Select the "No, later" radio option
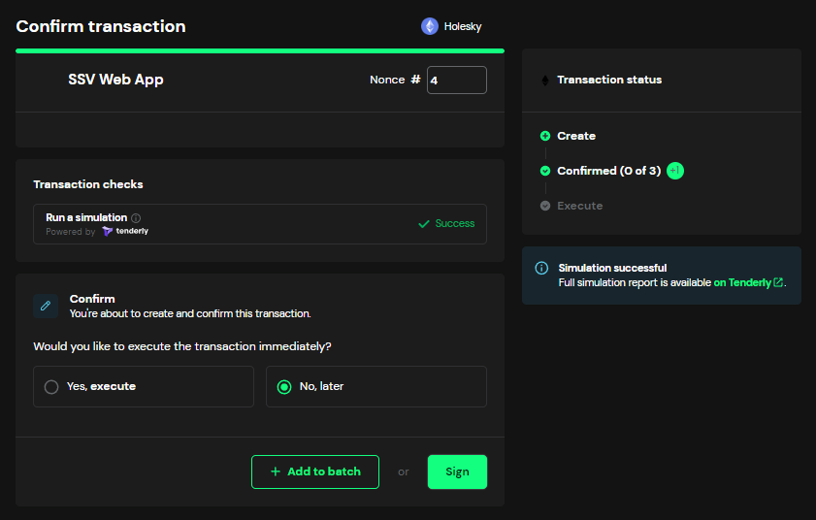Screen dimensions: 816x520 (284, 386)
